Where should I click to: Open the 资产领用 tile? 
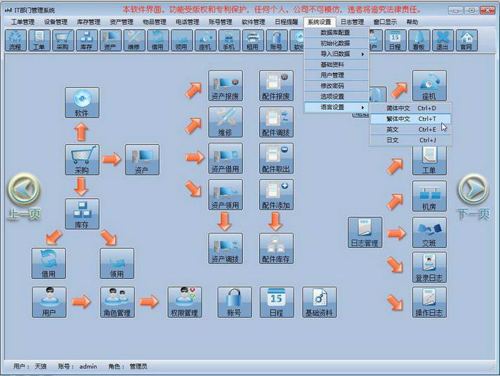(225, 195)
